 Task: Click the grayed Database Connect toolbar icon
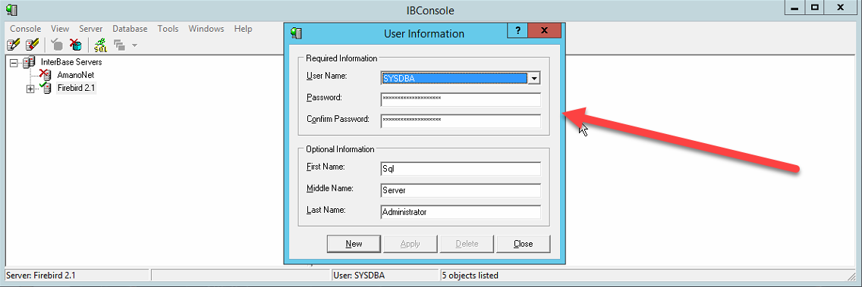coord(57,45)
